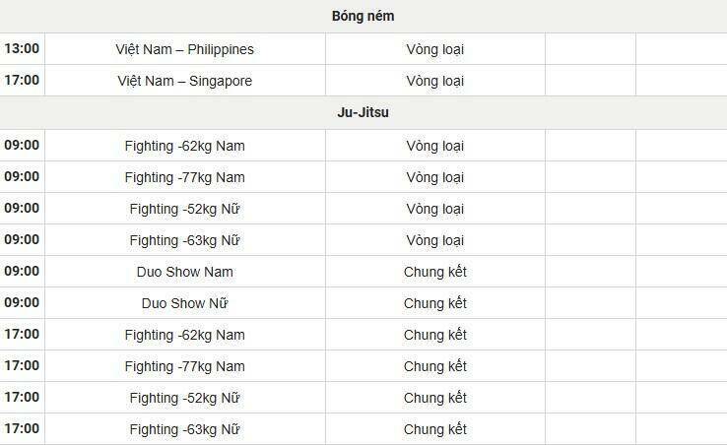Select Fighting -63kg Nữ in the 17:00 row
Viewport: 727px width, 445px height.
coord(185,429)
